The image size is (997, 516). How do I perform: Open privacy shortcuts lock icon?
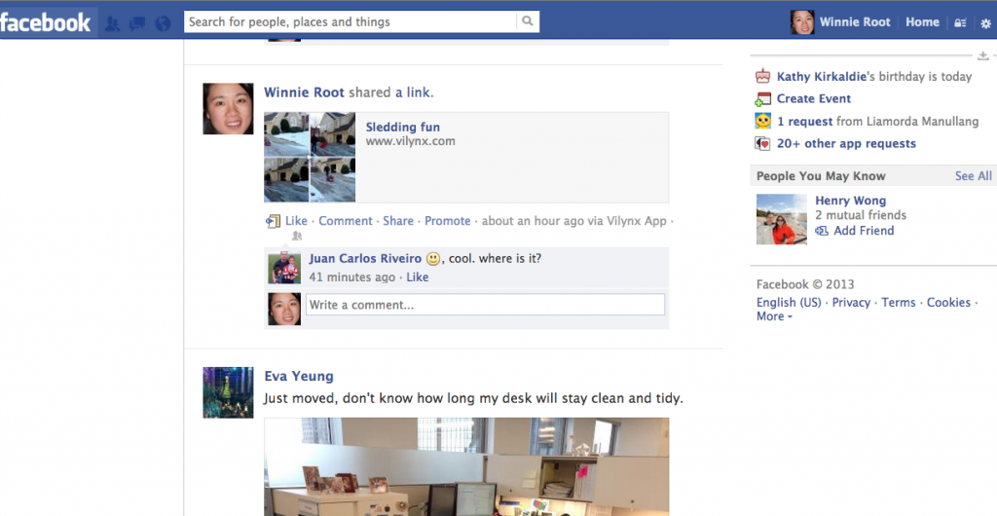[x=960, y=22]
